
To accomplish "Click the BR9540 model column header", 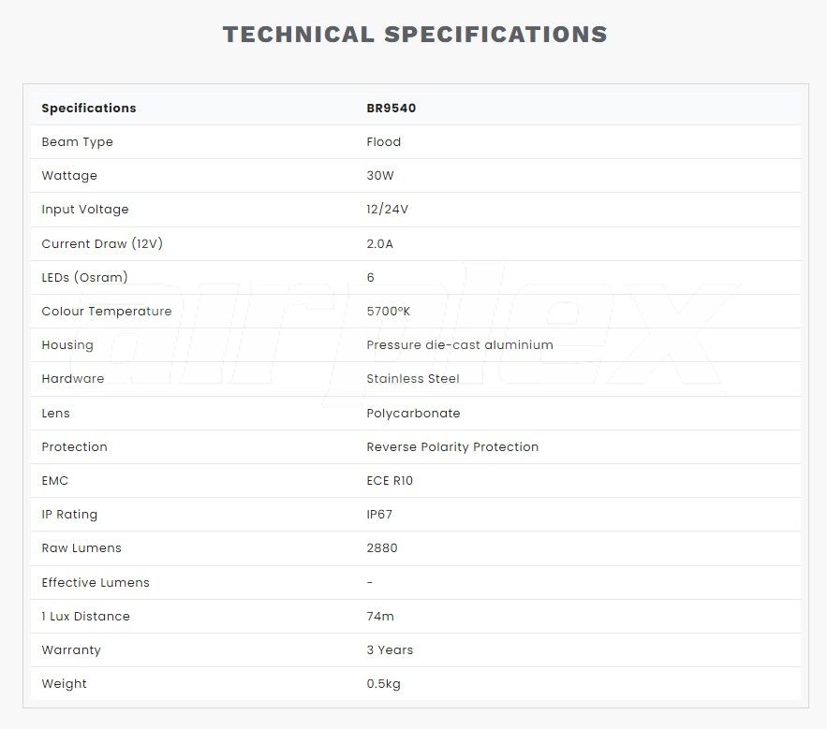I will tap(391, 109).
